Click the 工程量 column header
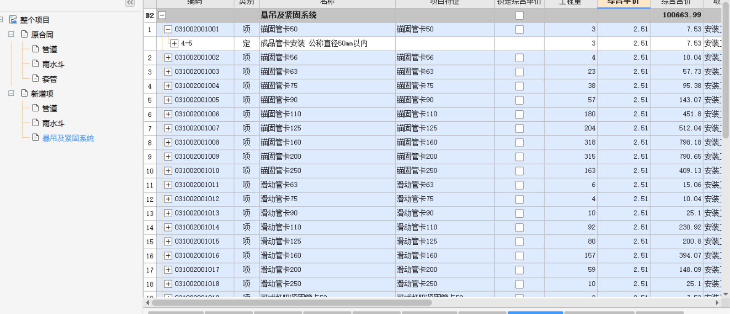The height and width of the screenshot is (314, 730). click(570, 3)
